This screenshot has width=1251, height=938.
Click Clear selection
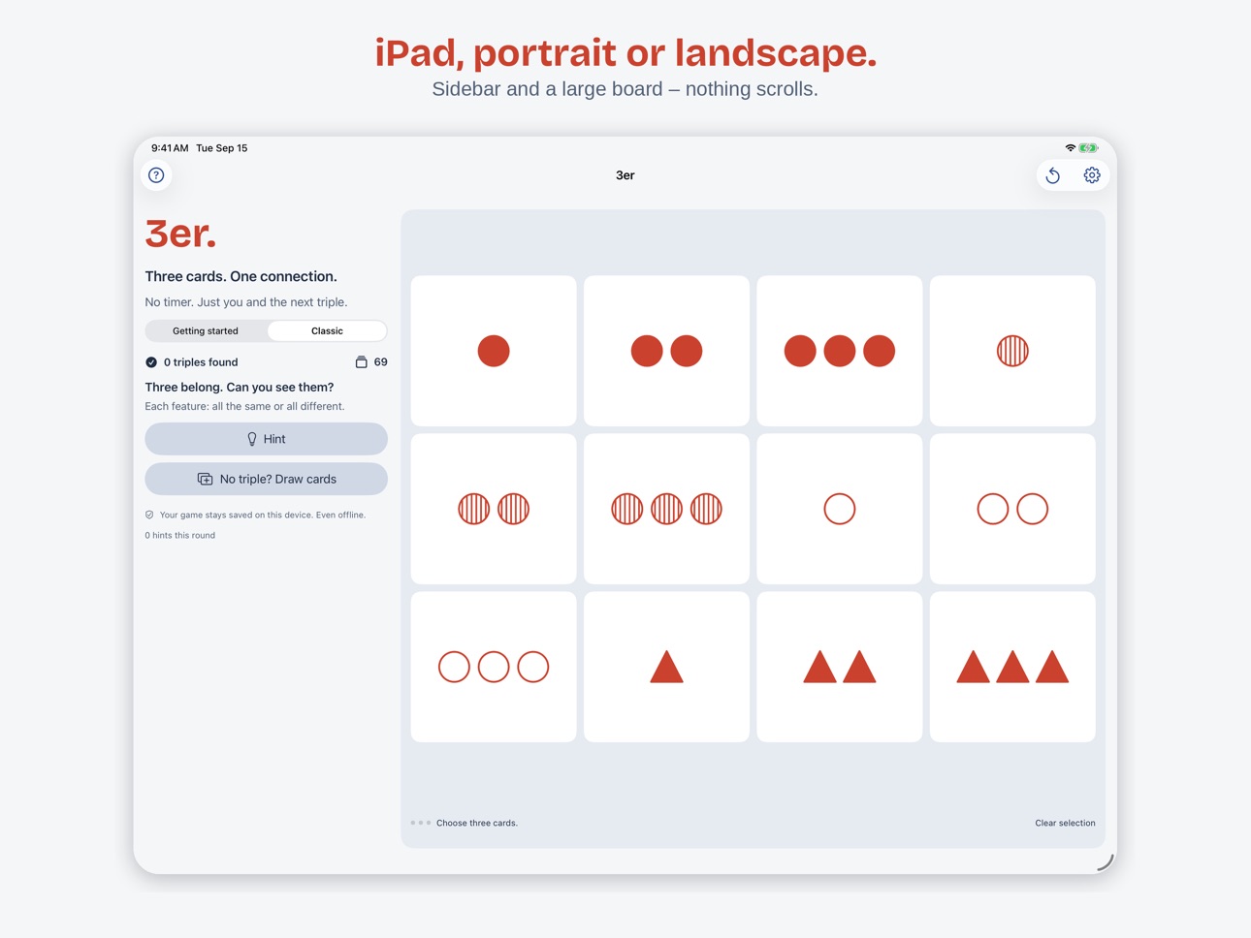pyautogui.click(x=1065, y=823)
